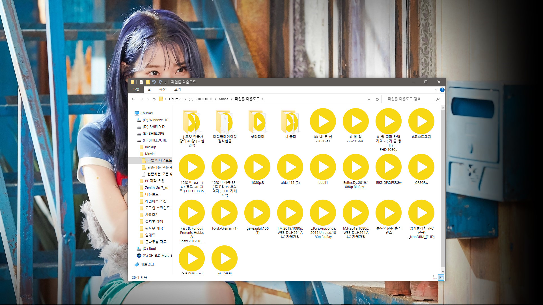
Task: Switch to large icons view in status bar
Action: click(441, 277)
